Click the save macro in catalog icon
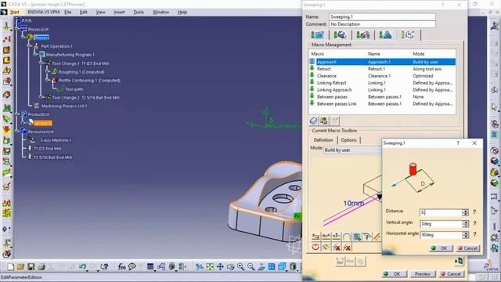This screenshot has height=282, width=501. [323, 121]
